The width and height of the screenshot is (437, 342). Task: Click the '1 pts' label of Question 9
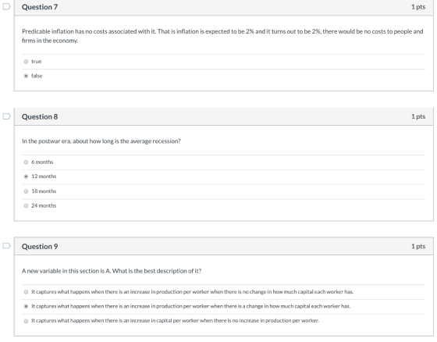click(x=418, y=246)
